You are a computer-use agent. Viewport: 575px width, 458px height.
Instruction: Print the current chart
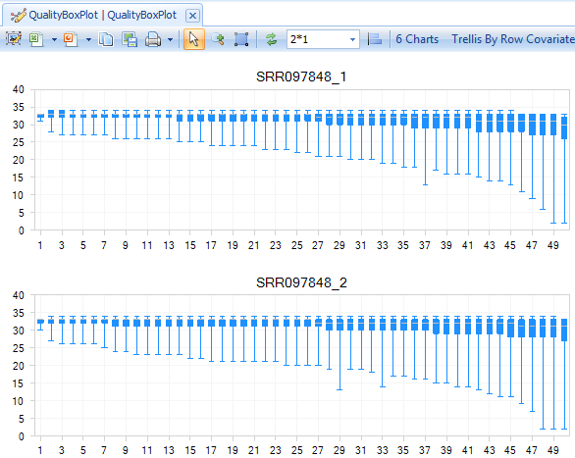tap(153, 39)
